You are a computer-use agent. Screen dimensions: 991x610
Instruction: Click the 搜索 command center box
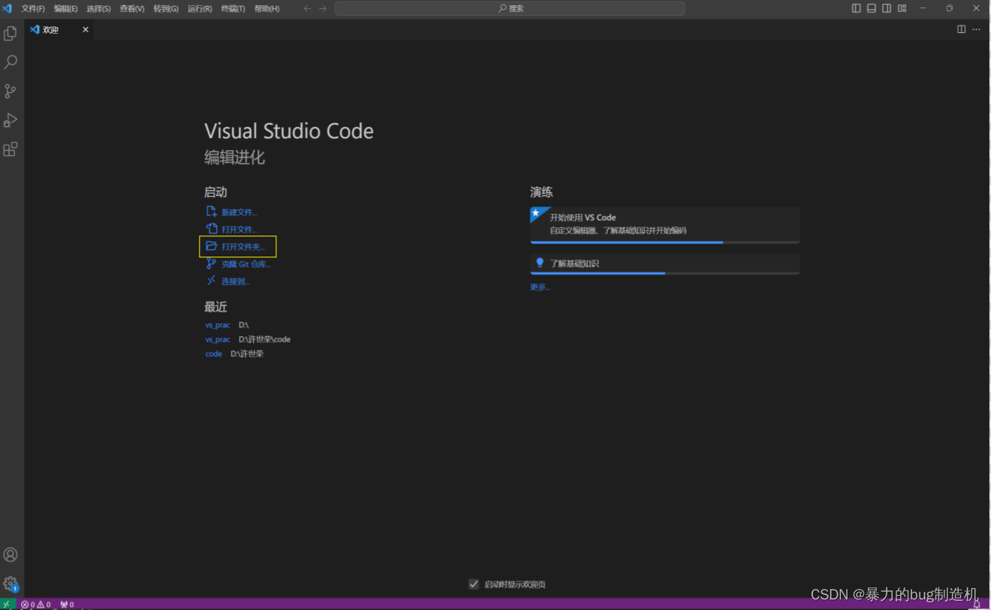(510, 8)
